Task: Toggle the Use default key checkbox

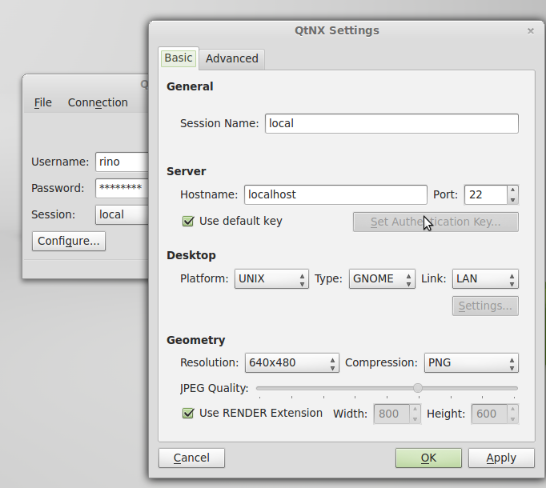Action: point(188,221)
